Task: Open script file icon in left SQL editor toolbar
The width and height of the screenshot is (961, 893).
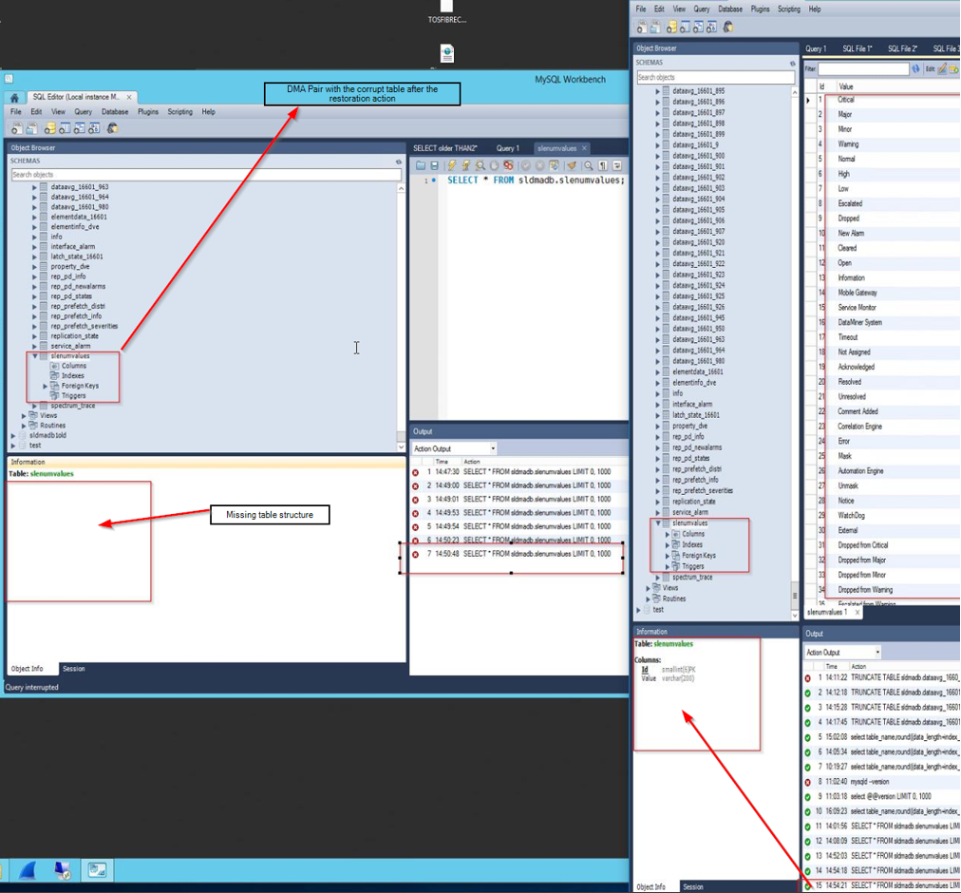Action: click(x=421, y=165)
